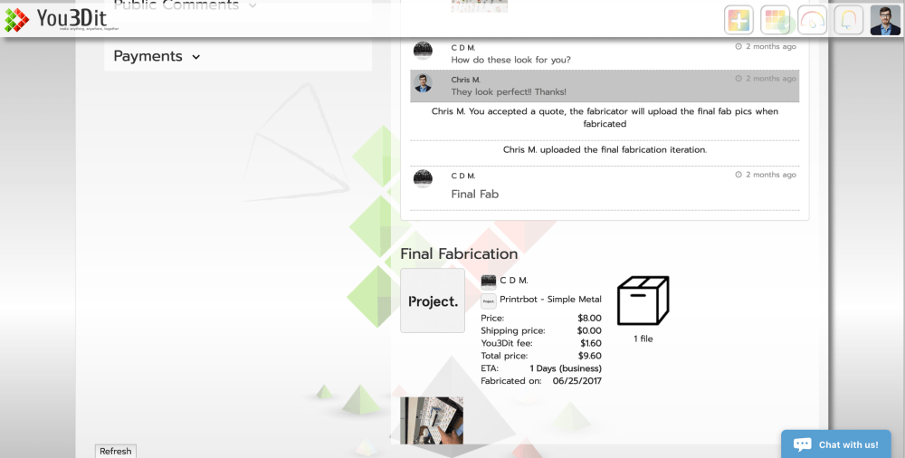Click C D M. name in Final Fabrication

513,281
